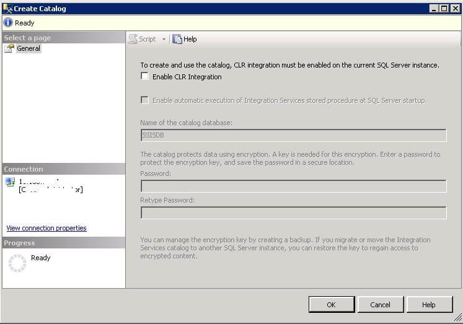Open View connection properties link

(46, 228)
